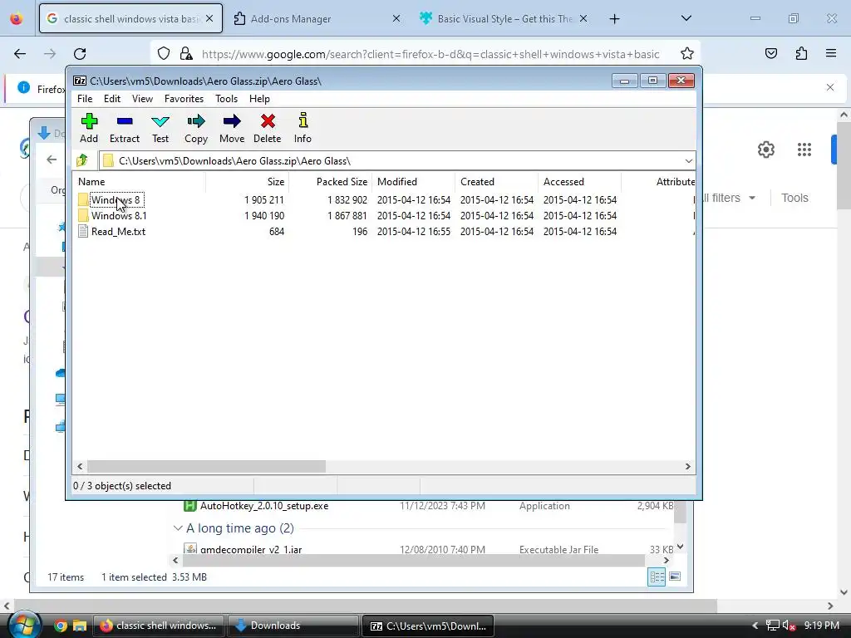Click the site security lock icon
851x638 pixels.
pyautogui.click(x=186, y=53)
